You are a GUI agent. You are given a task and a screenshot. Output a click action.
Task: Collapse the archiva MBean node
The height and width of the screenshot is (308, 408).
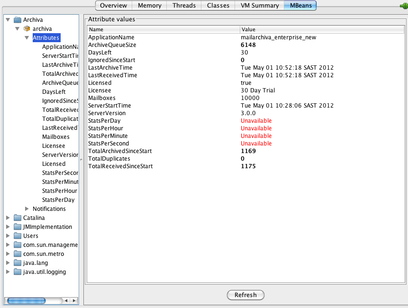18,28
